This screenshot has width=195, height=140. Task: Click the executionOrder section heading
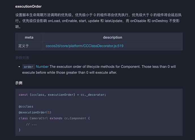29,6
